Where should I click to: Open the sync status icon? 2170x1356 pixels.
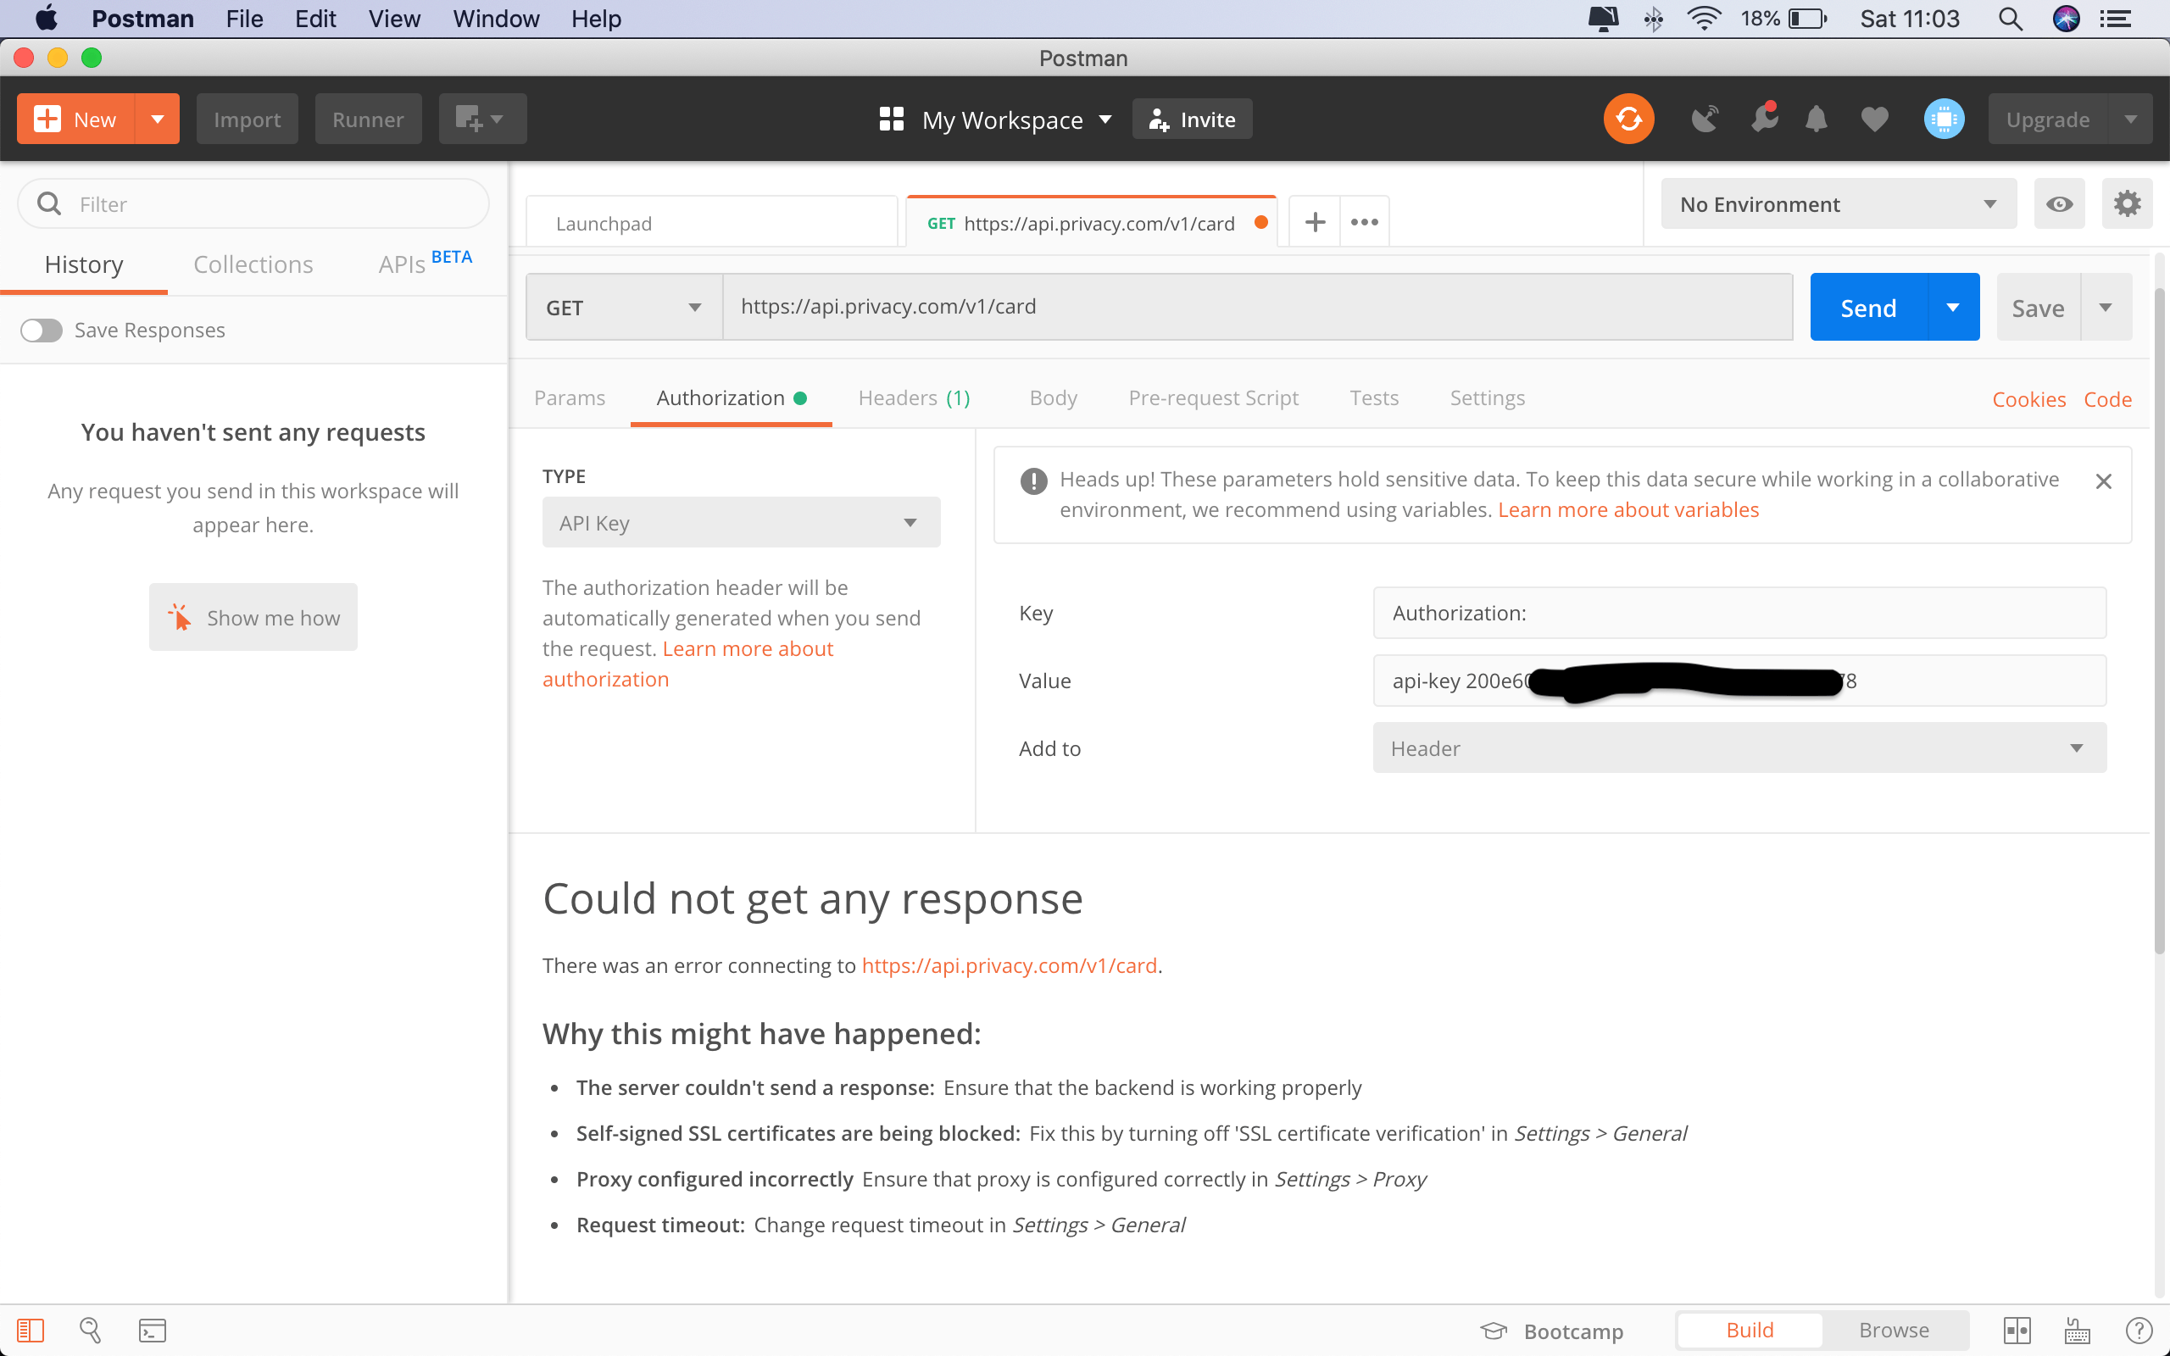[x=1627, y=118]
